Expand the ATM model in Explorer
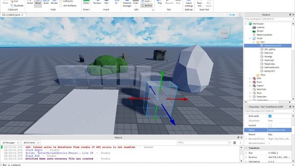This screenshot has height=166, width=295. click(x=250, y=78)
